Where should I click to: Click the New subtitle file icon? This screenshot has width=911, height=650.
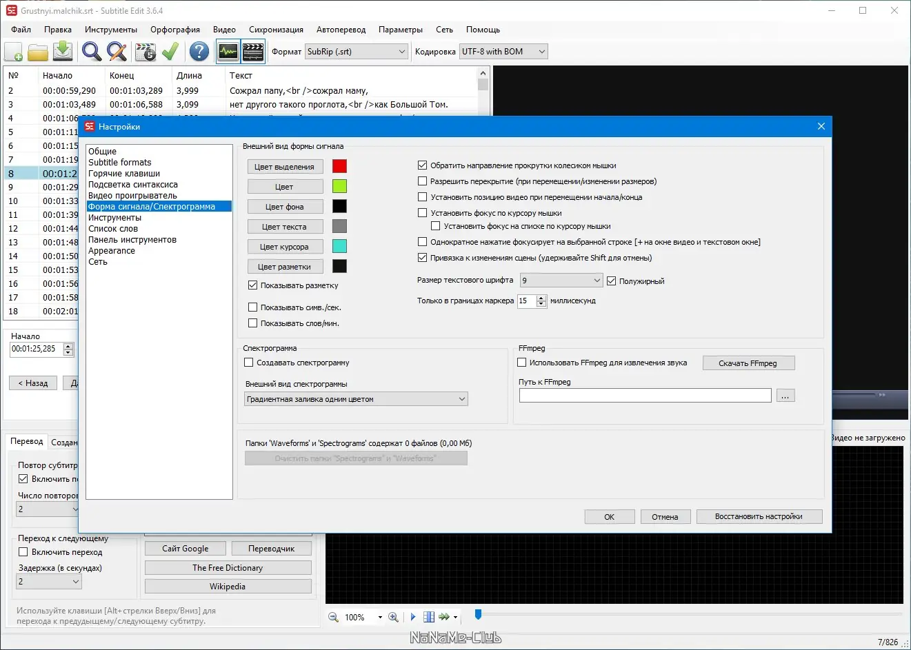tap(14, 52)
